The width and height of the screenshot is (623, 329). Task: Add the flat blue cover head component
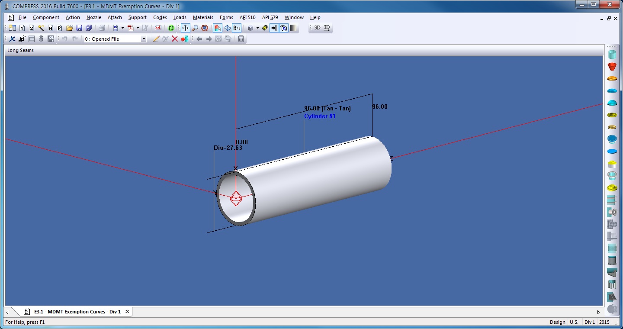point(612,152)
